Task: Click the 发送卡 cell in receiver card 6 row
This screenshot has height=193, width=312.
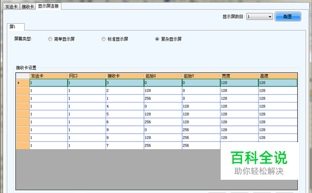Action: coord(49,122)
